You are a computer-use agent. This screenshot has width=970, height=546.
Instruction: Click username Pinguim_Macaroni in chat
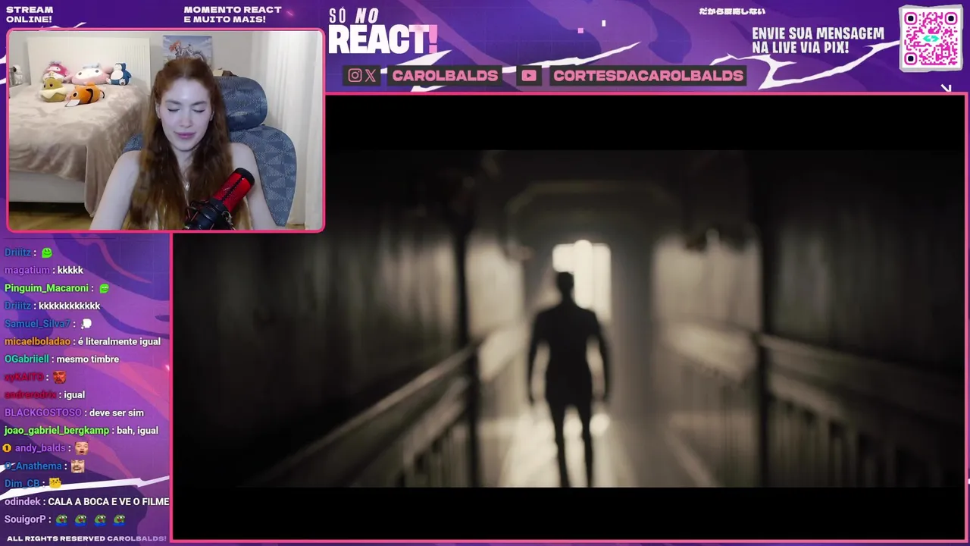pos(47,288)
